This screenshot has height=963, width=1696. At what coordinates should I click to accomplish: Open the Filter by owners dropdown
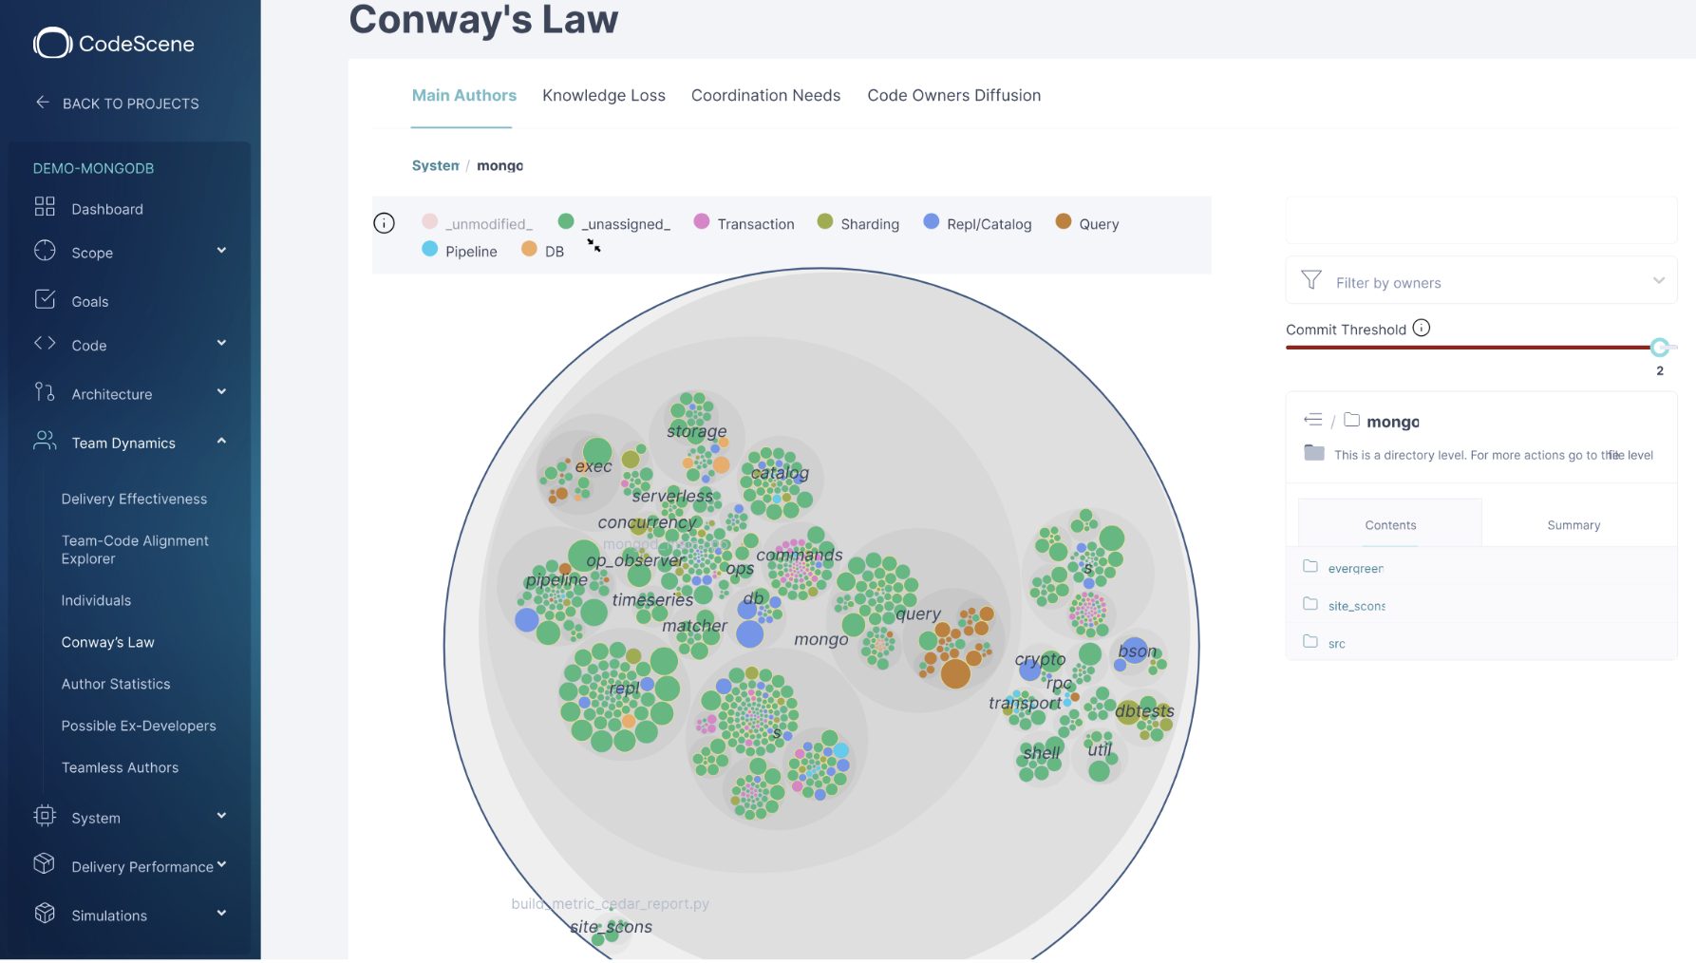tap(1479, 281)
